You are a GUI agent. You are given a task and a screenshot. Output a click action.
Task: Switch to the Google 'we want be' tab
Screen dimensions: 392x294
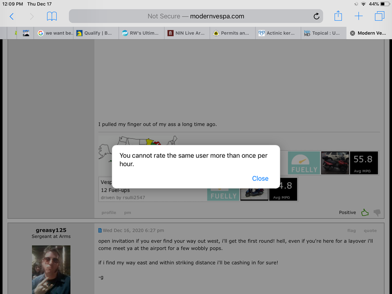tap(53, 33)
